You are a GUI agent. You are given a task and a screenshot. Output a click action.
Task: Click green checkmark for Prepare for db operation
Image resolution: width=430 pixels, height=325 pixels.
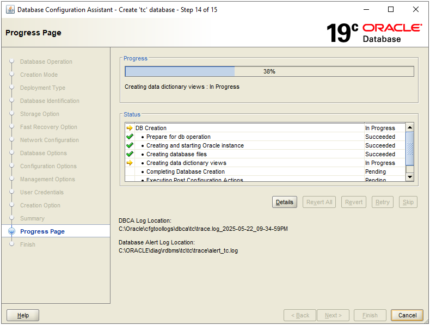click(130, 137)
